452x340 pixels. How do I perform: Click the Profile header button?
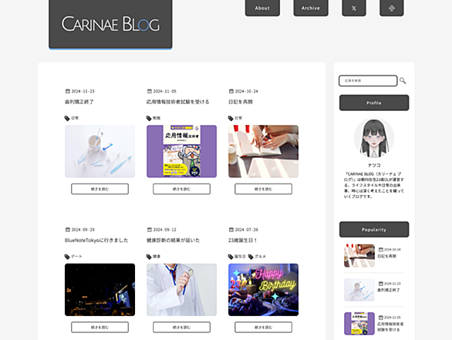pos(374,103)
